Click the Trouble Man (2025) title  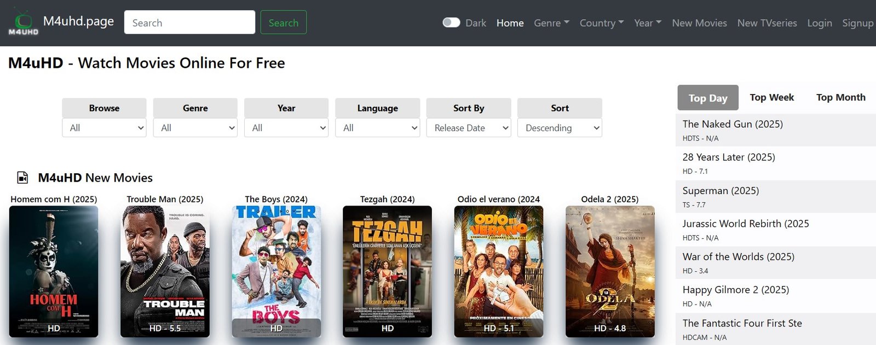[165, 199]
